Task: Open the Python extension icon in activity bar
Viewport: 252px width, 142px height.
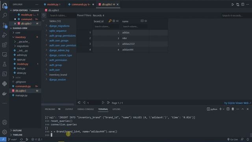Action: pyautogui.click(x=4, y=84)
